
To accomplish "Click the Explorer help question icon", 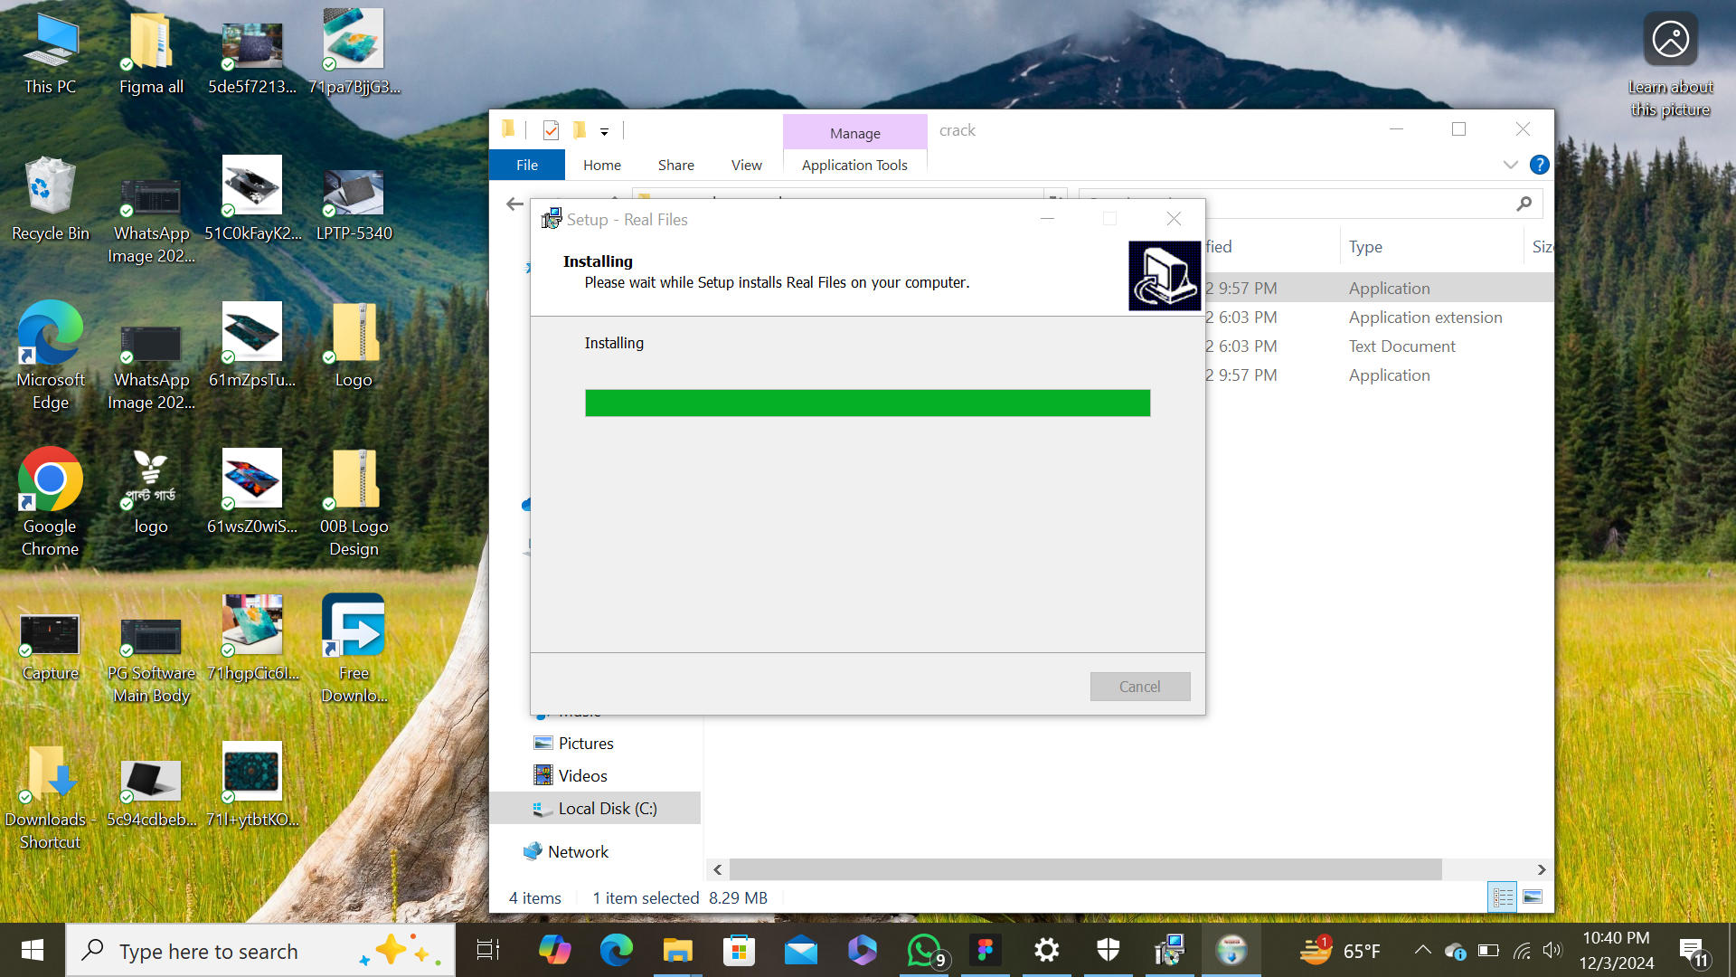I will tap(1539, 165).
